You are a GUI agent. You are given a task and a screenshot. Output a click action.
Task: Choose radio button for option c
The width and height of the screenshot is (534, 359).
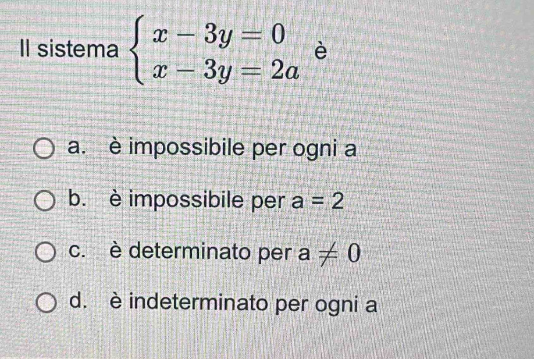[x=45, y=253]
